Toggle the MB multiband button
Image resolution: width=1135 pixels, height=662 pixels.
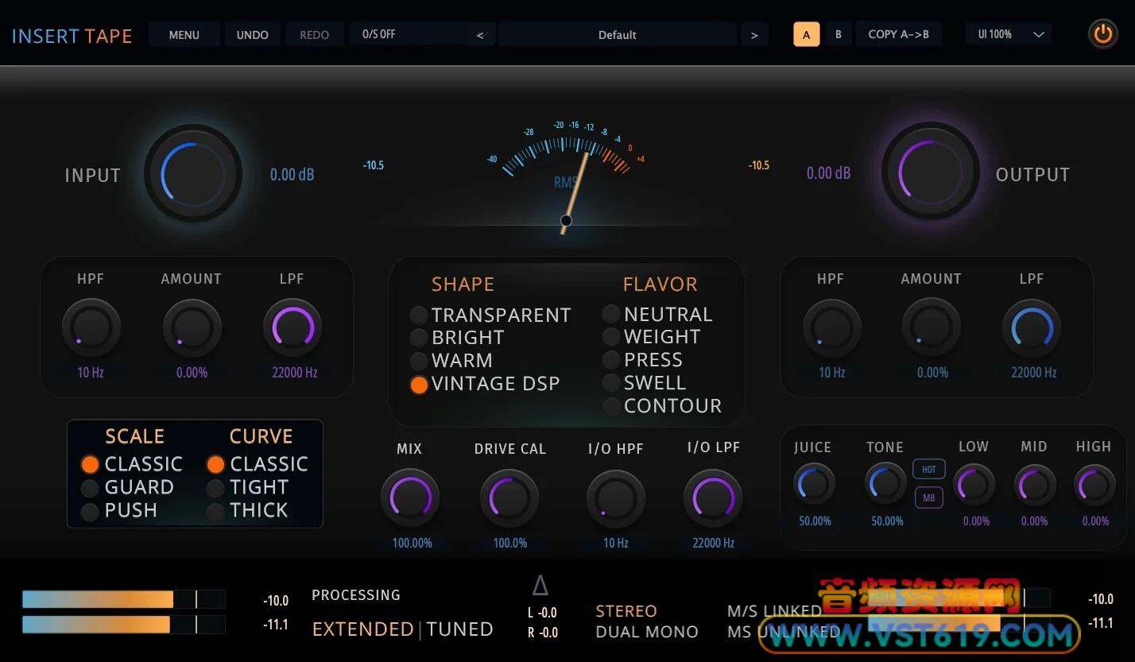(x=929, y=498)
